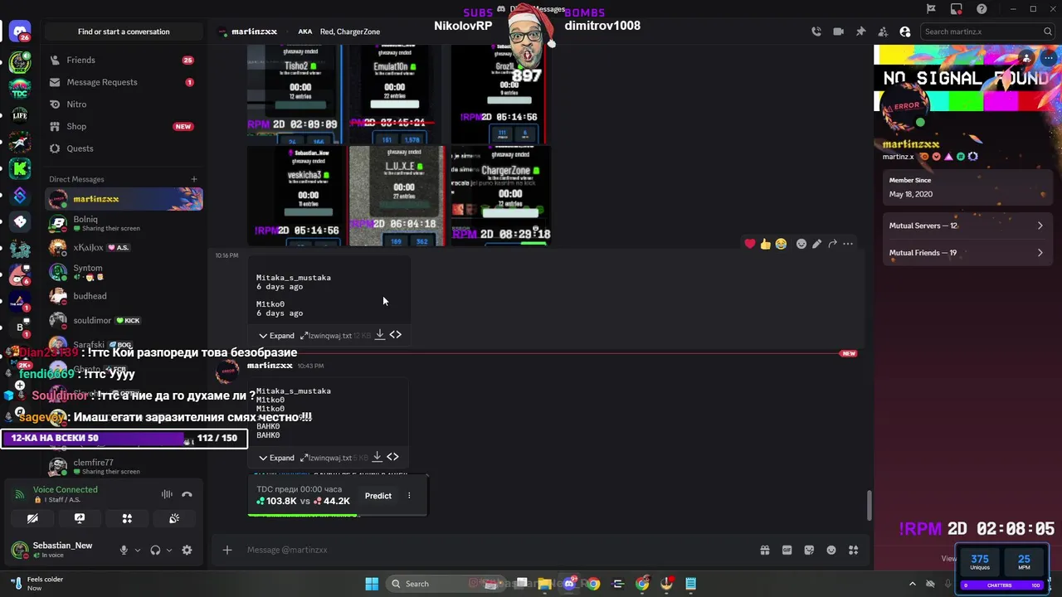Click Find or start a conversation
The width and height of the screenshot is (1062, 597).
(124, 32)
